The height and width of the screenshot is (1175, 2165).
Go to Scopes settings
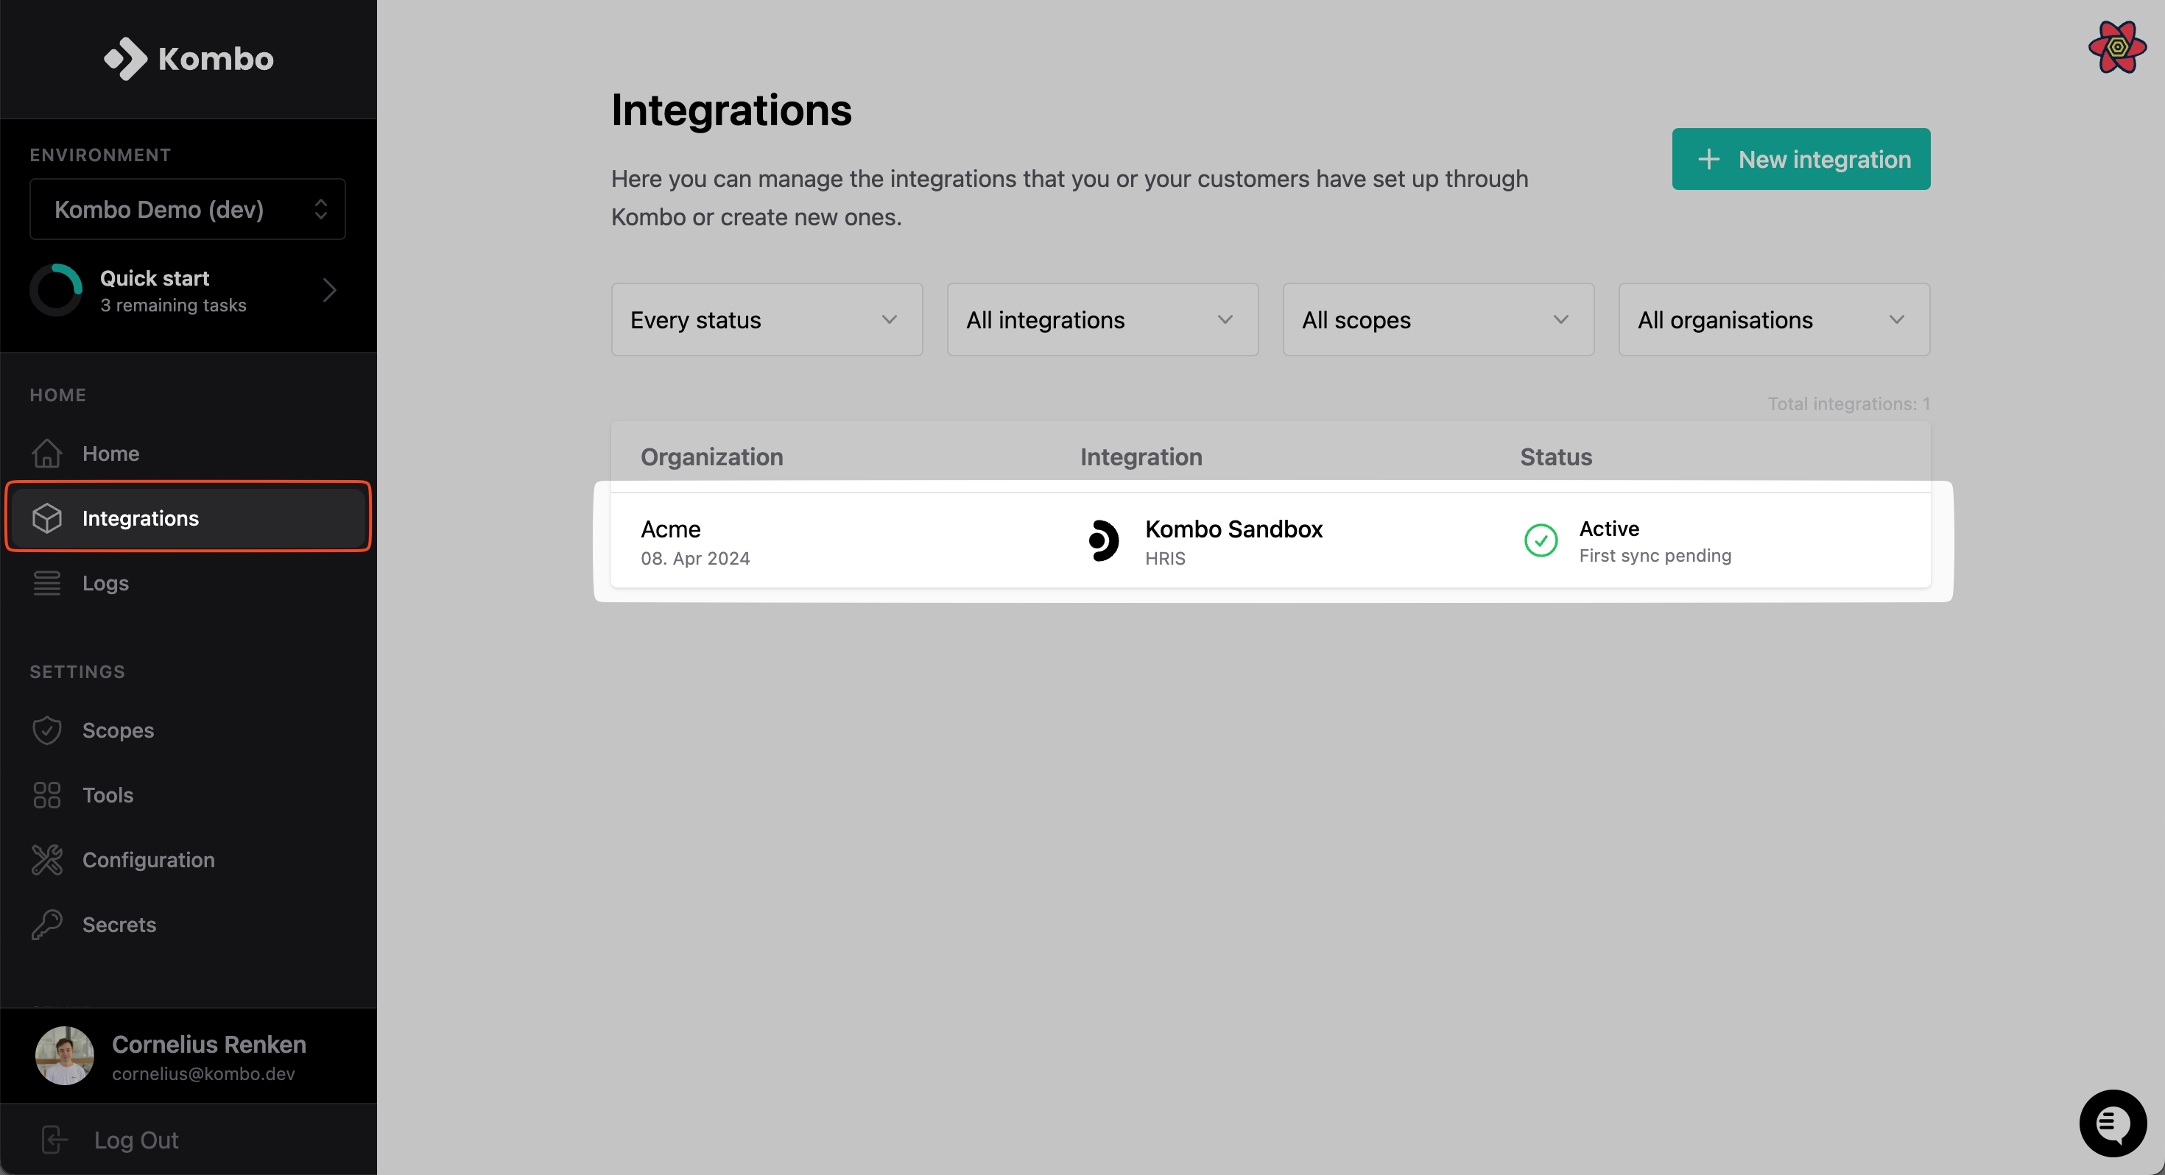(189, 730)
